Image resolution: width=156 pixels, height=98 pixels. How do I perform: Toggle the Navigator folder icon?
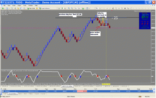18,8
